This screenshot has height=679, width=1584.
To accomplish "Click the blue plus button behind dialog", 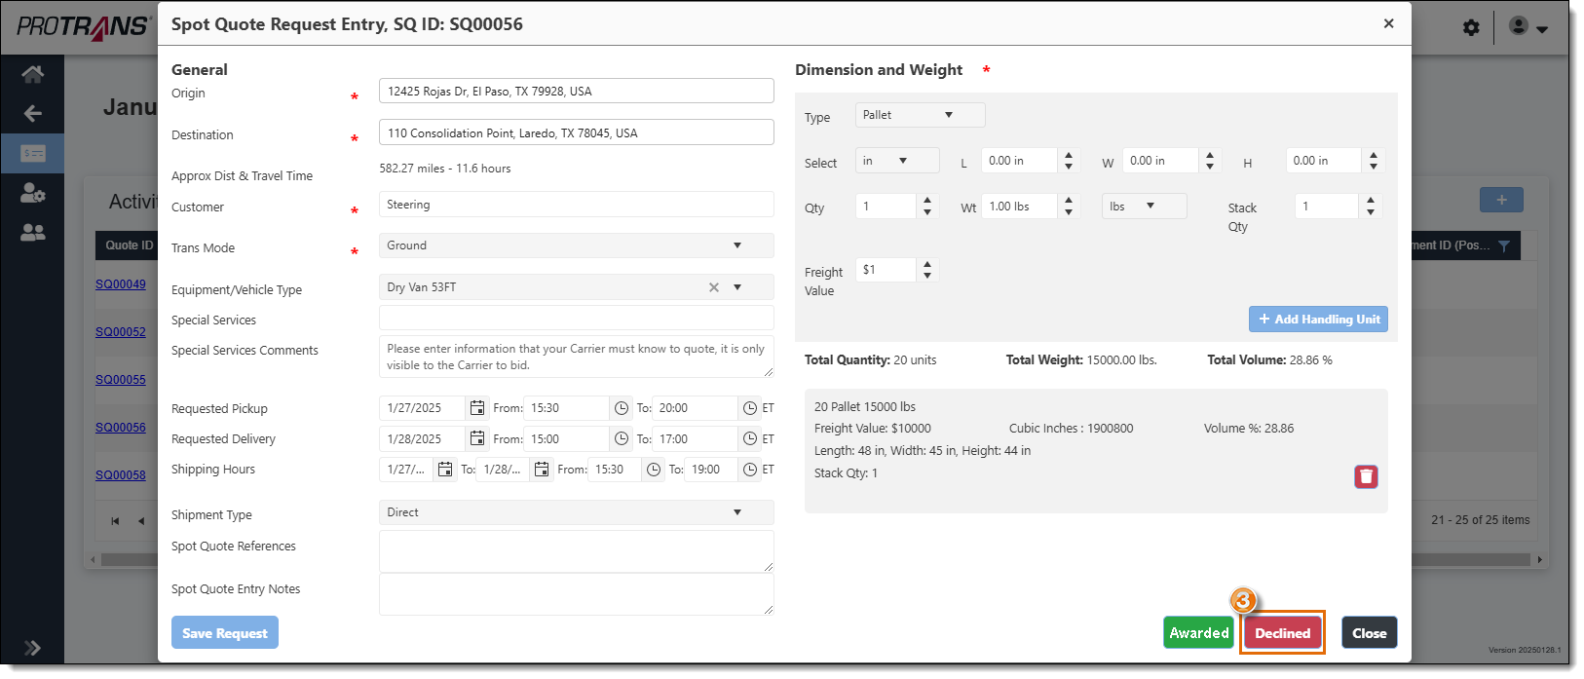I will coord(1501,200).
